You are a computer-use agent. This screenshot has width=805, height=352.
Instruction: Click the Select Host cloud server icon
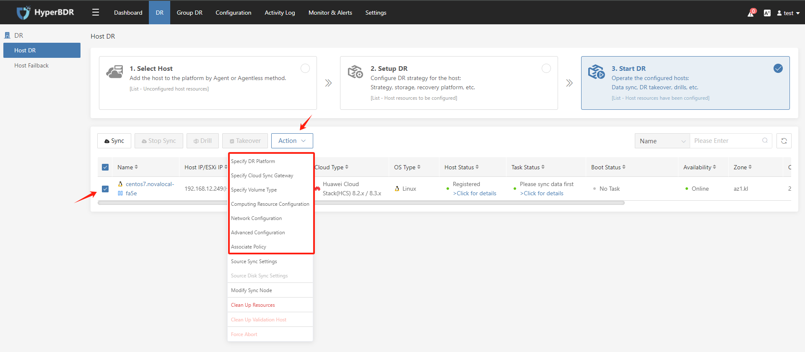point(114,72)
